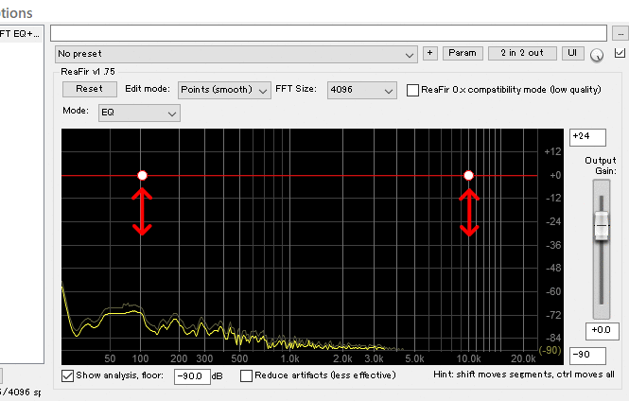
Task: Click the wet/dry mix knob
Action: (597, 55)
